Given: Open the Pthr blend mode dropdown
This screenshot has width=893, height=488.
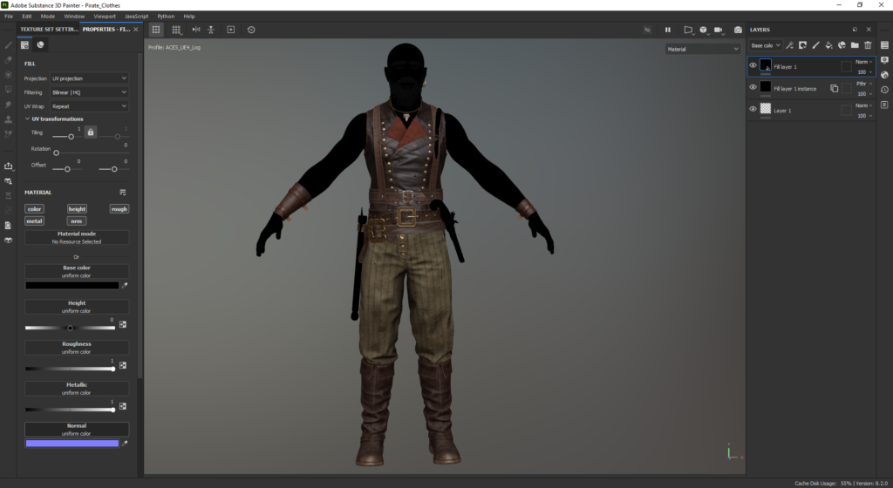Looking at the screenshot, I should 863,84.
